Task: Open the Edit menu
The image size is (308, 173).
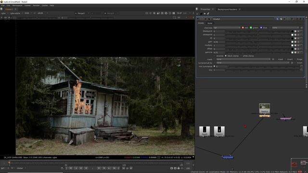Action: click(8, 5)
